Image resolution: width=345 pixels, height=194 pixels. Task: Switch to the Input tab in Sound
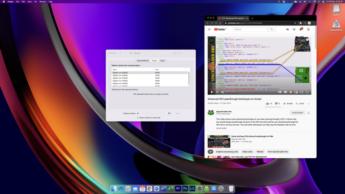tap(162, 61)
